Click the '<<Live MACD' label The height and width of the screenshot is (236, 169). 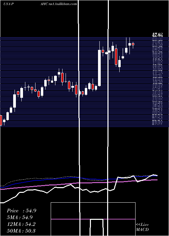tap(142, 227)
